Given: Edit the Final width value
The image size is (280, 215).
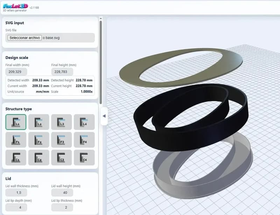Looking at the screenshot, I should tap(16, 72).
